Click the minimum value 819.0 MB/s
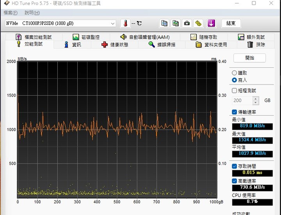The image size is (281, 215). [253, 126]
